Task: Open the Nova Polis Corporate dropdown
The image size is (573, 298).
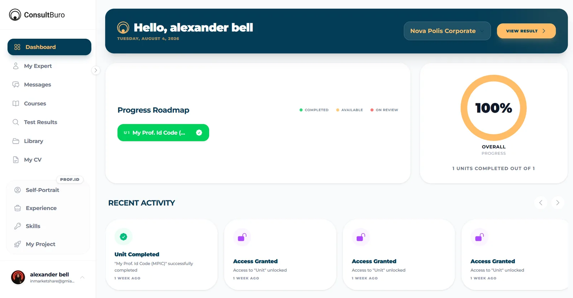Action: 447,31
